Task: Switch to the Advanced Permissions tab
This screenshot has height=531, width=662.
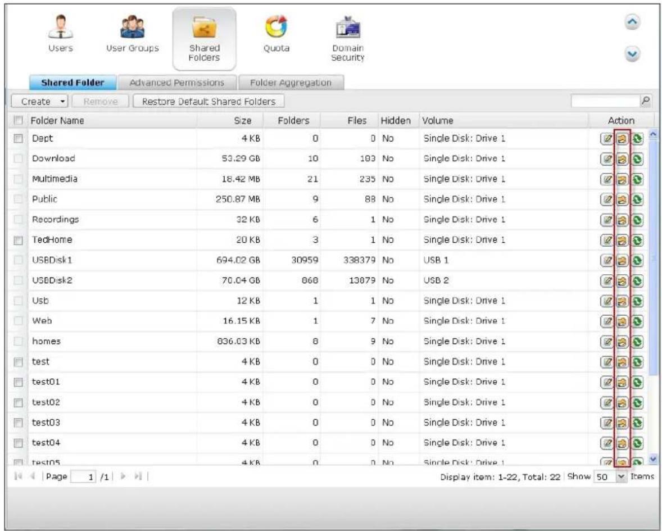Action: pos(177,82)
